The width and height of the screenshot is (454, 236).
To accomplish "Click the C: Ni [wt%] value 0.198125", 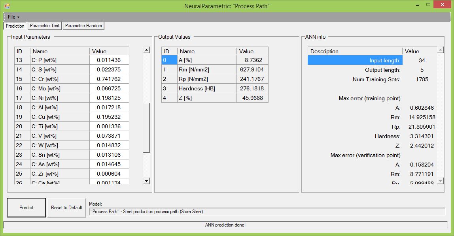I will (x=109, y=98).
